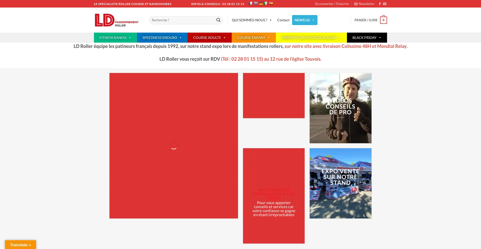Select the COURSE ADULTE menu item
481x249 pixels.
(209, 38)
